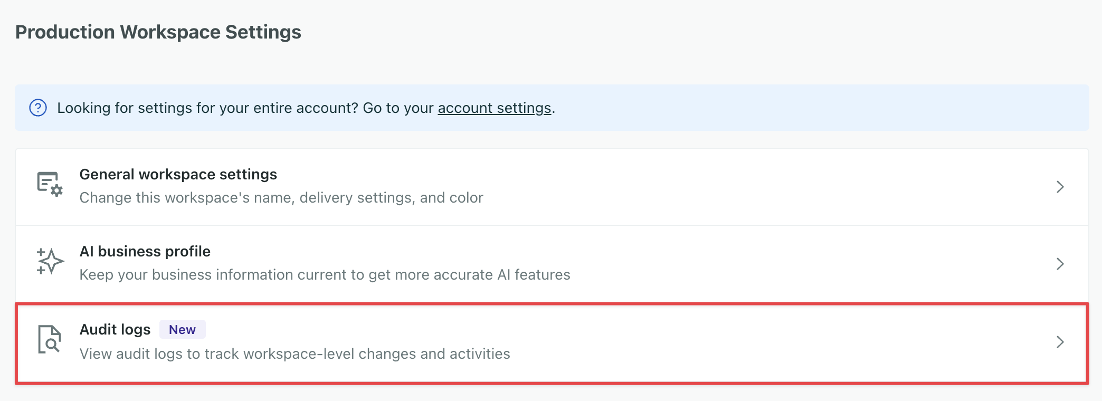The height and width of the screenshot is (401, 1102).
Task: Open the account settings link
Action: pyautogui.click(x=493, y=108)
